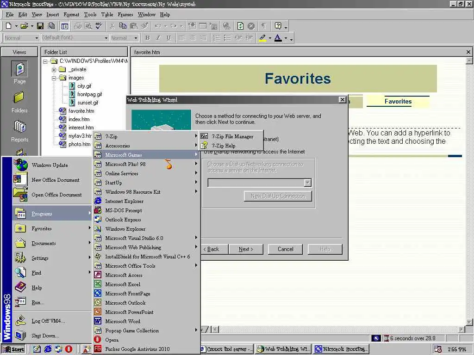The height and width of the screenshot is (355, 474).
Task: Click the Spelling check toolbar icon
Action: point(99,26)
